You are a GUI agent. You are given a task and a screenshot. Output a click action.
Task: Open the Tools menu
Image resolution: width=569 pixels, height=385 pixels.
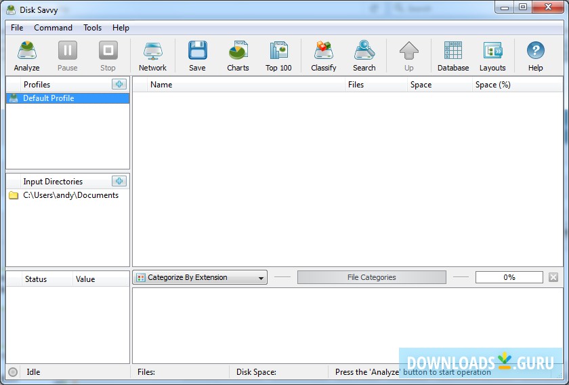point(92,28)
